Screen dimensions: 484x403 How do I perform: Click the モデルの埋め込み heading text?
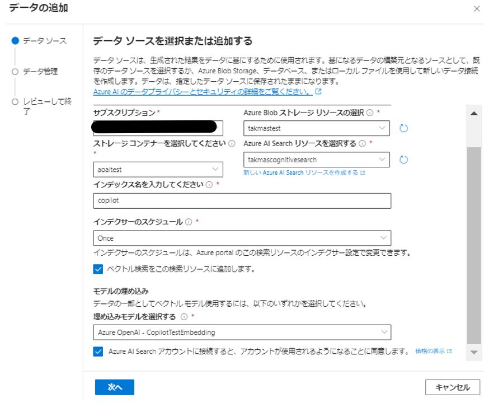point(121,291)
